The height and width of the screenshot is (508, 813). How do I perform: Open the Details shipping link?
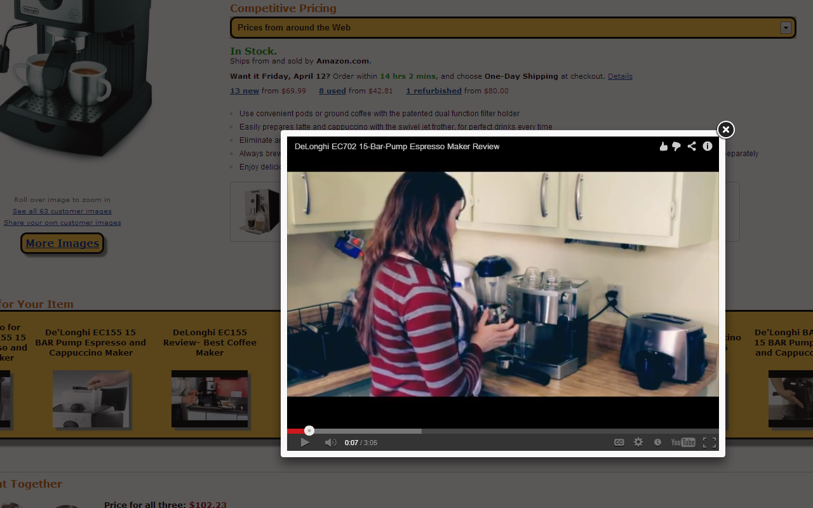[x=620, y=76]
